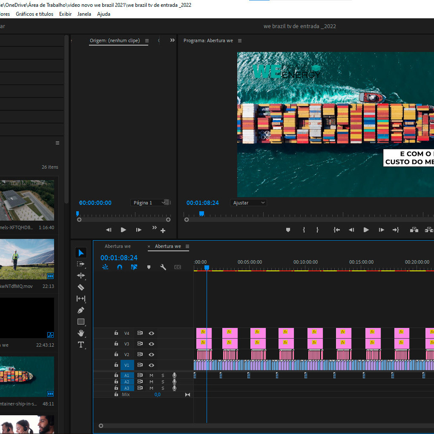Switch to the first Abertura we sequence tab

click(118, 246)
